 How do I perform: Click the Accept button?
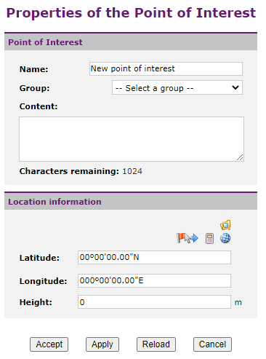[x=49, y=344]
